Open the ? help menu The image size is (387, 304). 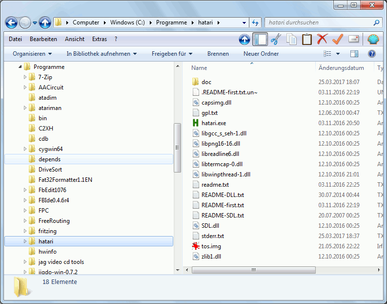[x=116, y=39]
